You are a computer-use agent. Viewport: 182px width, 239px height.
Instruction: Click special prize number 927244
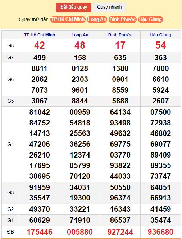[x=120, y=232]
